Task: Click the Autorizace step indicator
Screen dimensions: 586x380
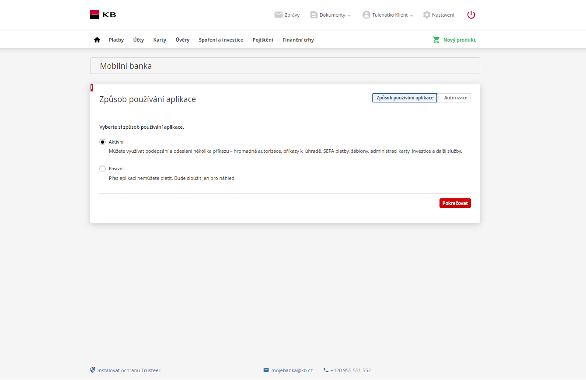Action: [455, 98]
